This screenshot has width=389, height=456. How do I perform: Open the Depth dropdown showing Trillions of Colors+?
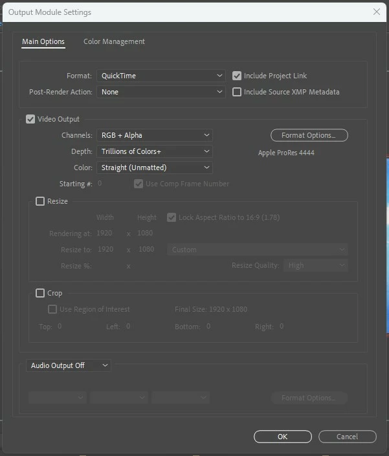coord(155,151)
